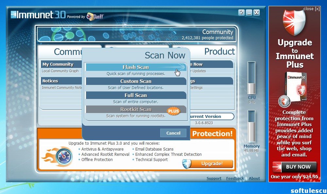
Task: Click the BUY NOW button in ad
Action: pyautogui.click(x=295, y=167)
